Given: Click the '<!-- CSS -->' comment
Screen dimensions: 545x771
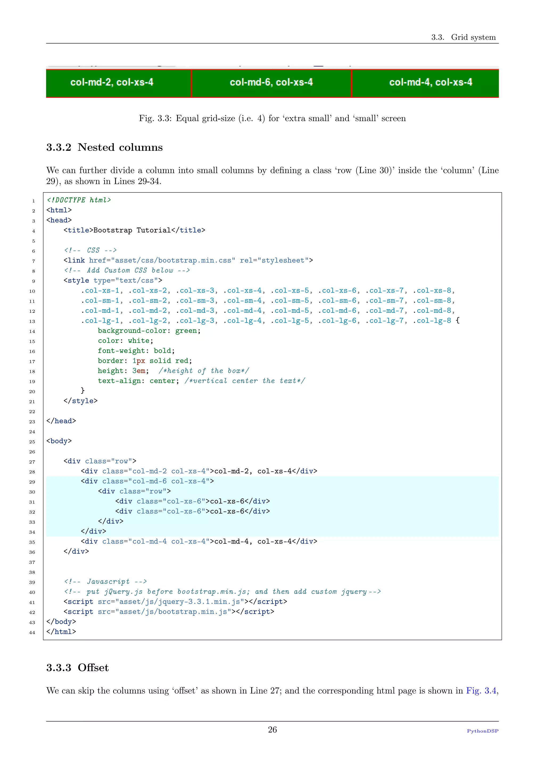Looking at the screenshot, I should (x=90, y=251).
